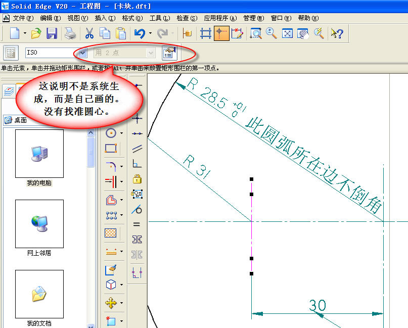Pick the rectangular pattern tool
Screen dimensions: 408x328
tap(111, 215)
